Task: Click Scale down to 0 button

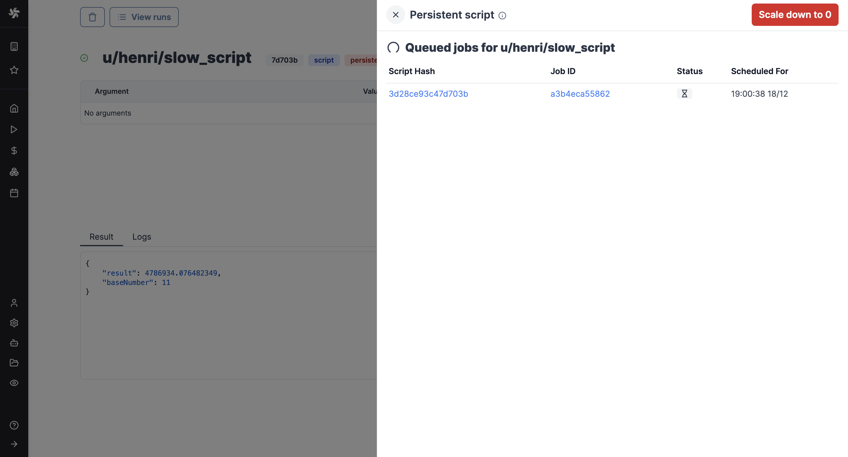Action: point(795,15)
